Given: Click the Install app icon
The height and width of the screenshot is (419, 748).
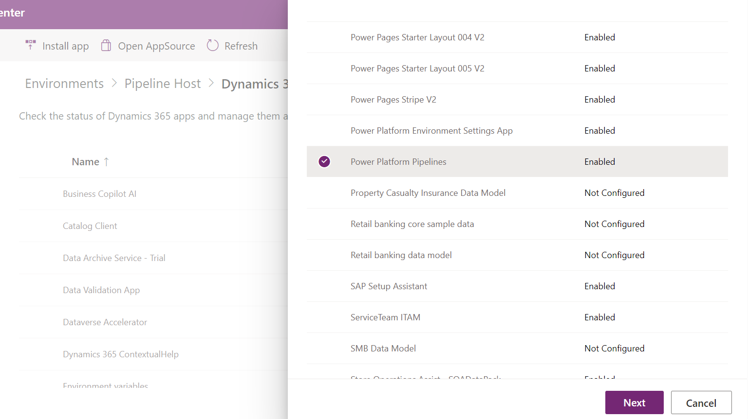Looking at the screenshot, I should click(30, 45).
